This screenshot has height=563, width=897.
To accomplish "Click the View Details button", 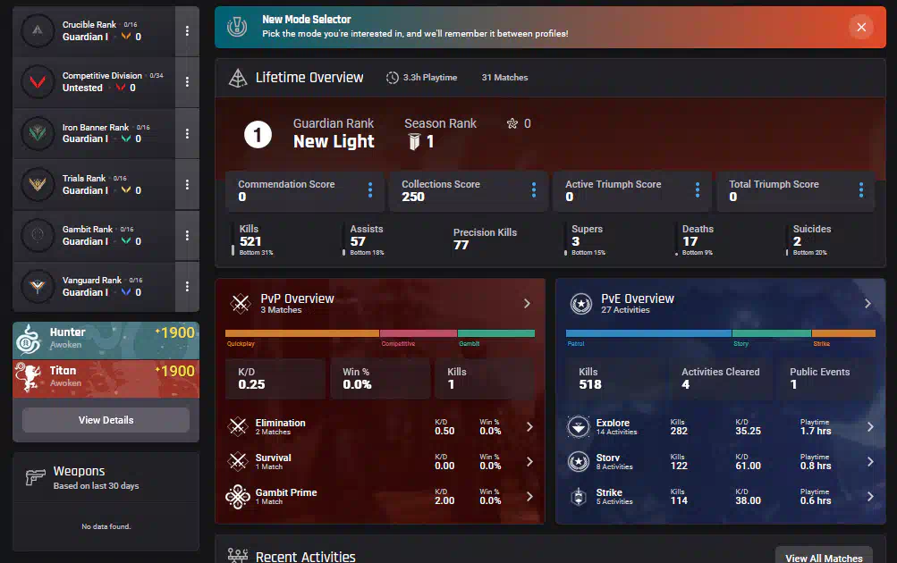I will (x=106, y=420).
